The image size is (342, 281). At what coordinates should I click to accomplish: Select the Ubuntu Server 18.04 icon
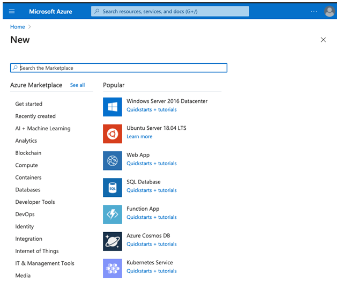113,133
